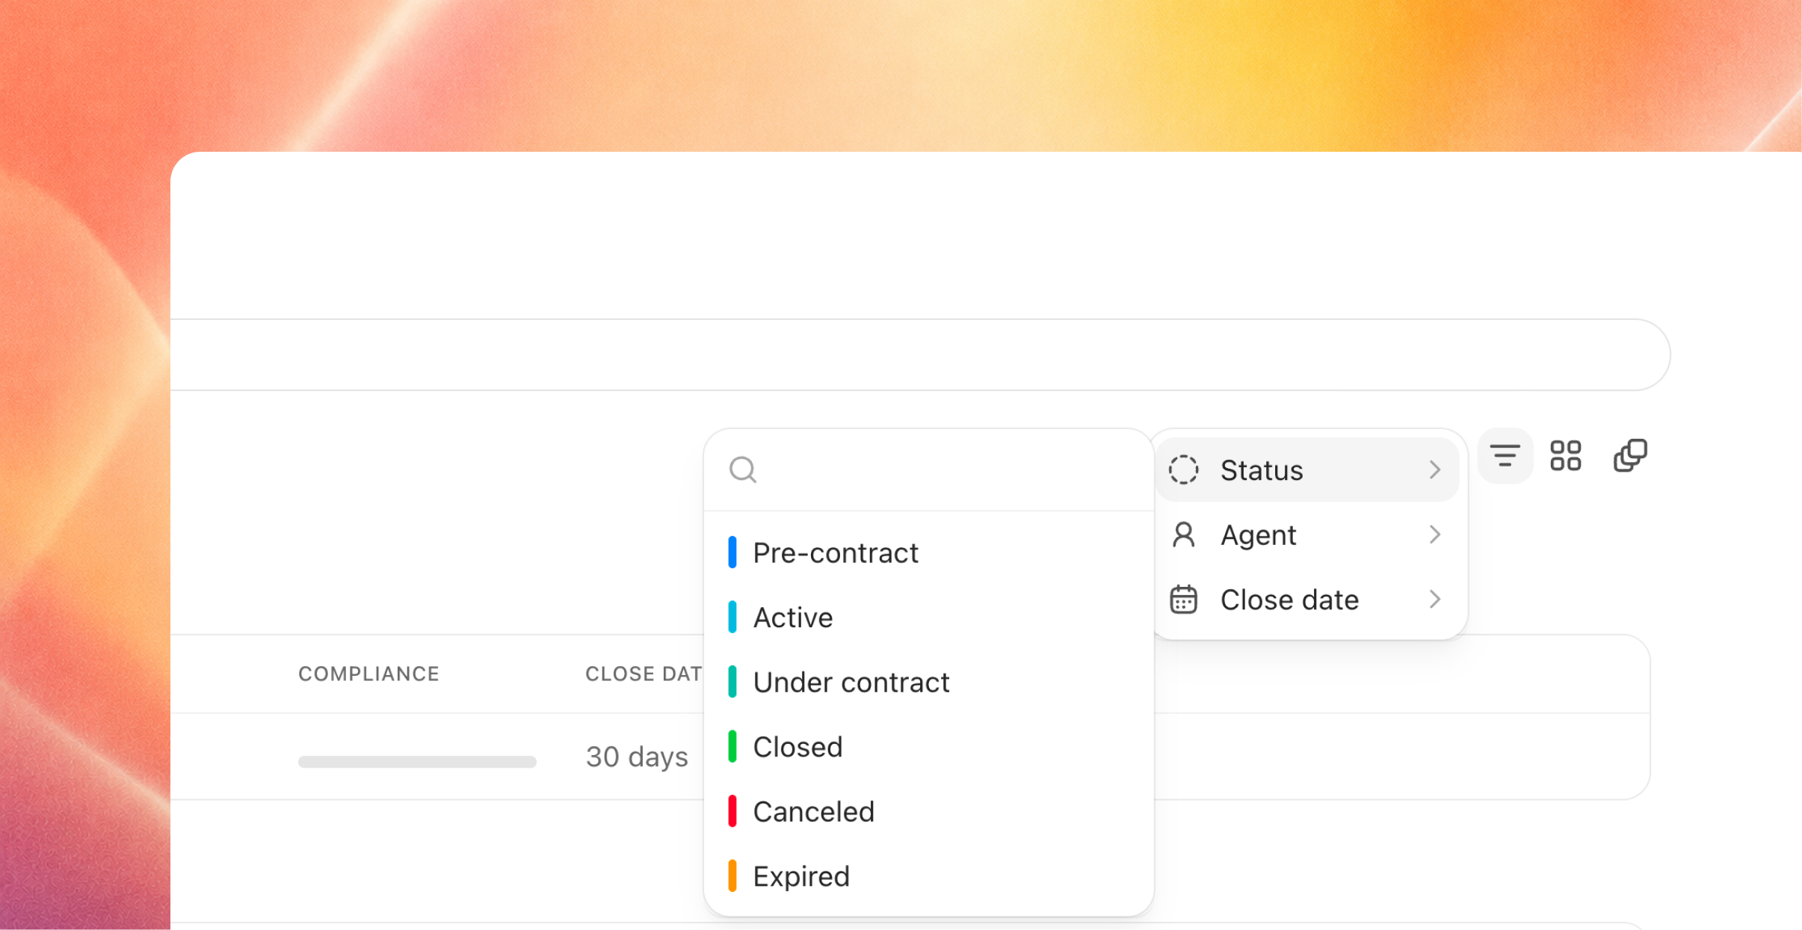Switch to grid view icon
This screenshot has width=1802, height=930.
pos(1566,455)
